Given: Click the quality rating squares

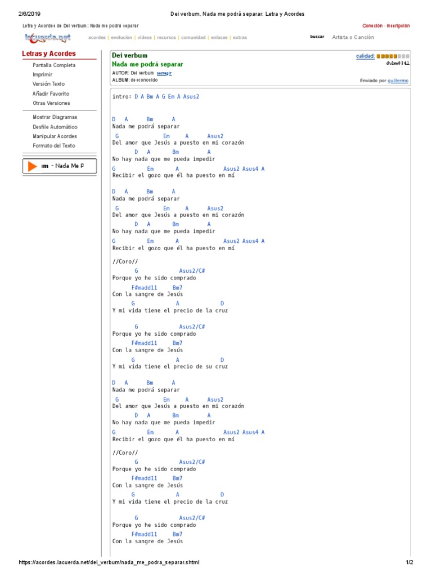Looking at the screenshot, I should pos(393,56).
